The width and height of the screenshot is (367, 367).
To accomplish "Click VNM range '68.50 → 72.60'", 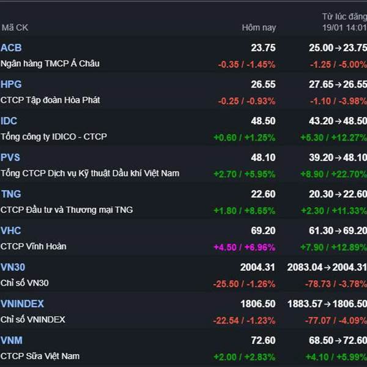I will [x=338, y=340].
